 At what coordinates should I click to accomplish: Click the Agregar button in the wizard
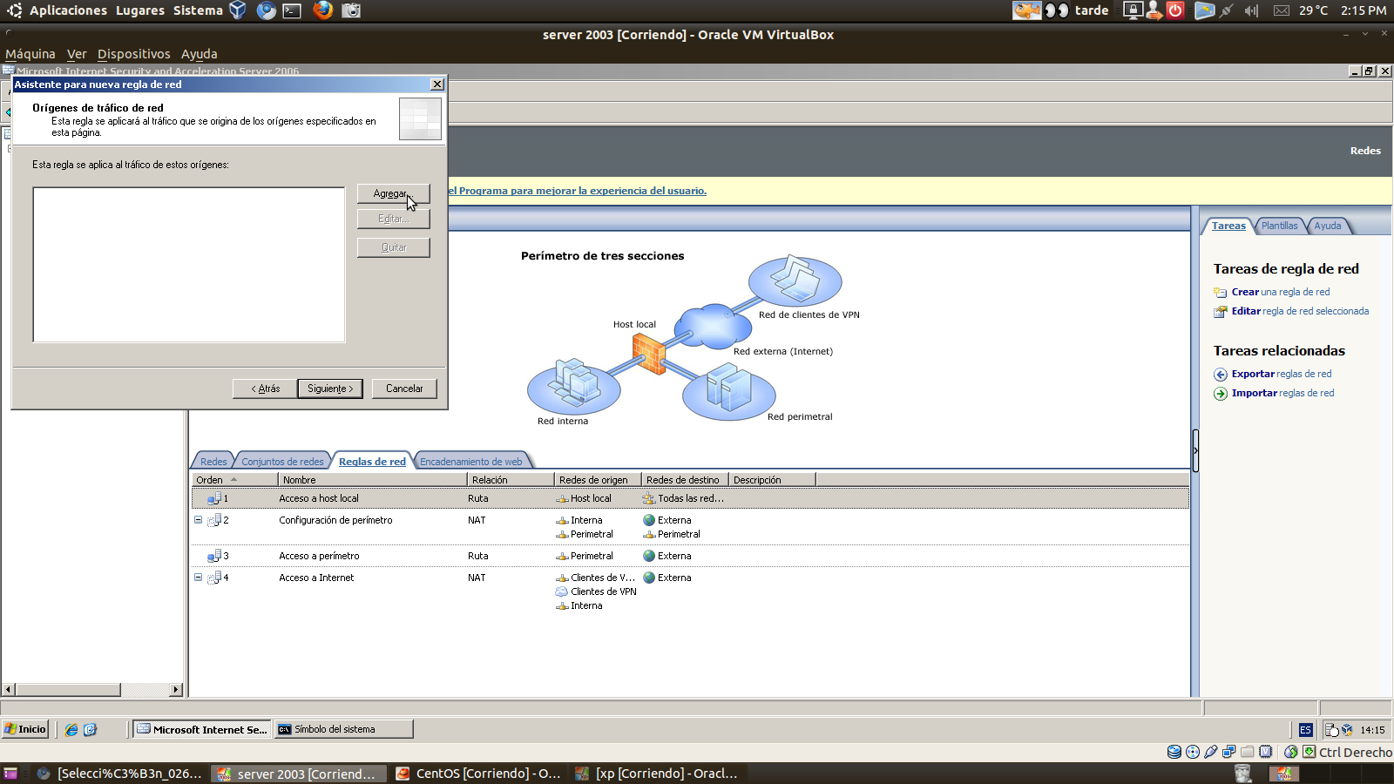[393, 193]
